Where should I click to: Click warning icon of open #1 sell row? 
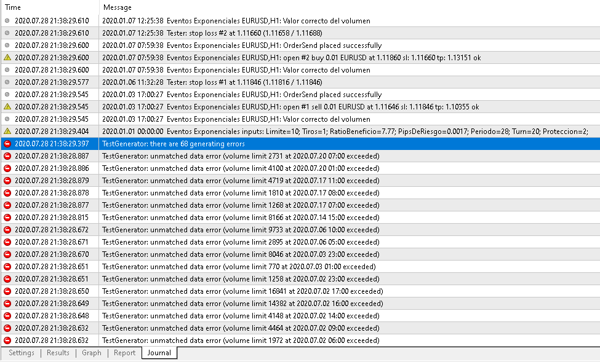click(x=7, y=107)
